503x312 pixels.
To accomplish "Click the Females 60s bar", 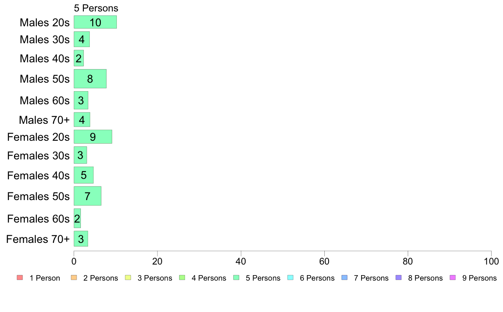I will click(77, 218).
